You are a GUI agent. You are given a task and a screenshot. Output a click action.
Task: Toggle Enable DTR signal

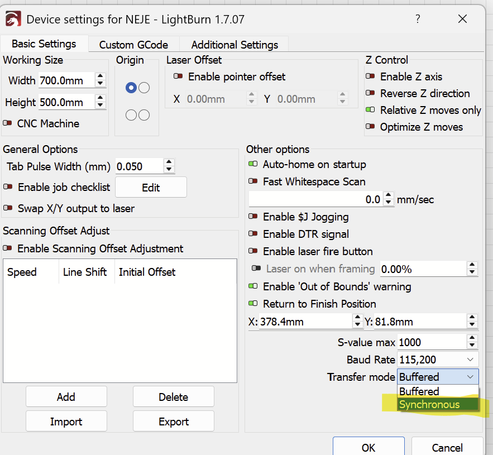tap(253, 234)
